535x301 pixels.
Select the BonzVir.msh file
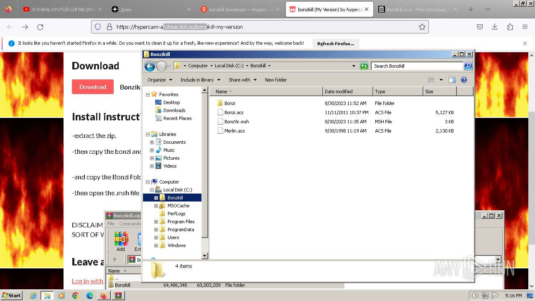237,122
